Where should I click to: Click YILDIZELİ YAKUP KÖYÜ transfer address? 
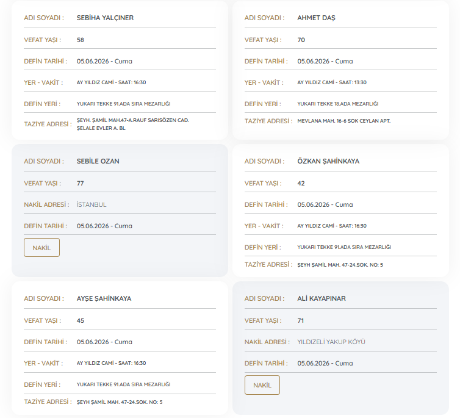point(331,342)
